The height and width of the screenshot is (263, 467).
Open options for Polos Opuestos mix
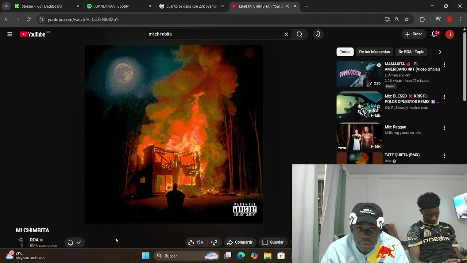click(444, 97)
